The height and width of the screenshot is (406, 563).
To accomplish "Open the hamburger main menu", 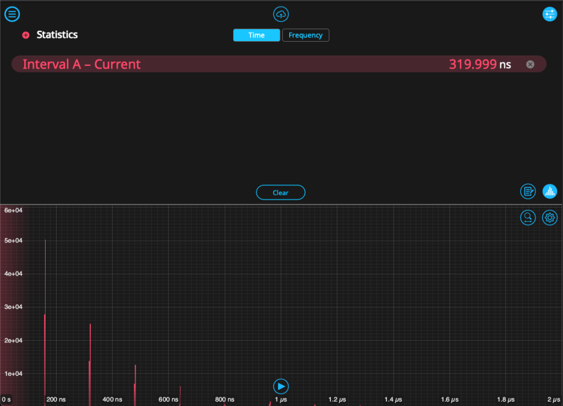I will pyautogui.click(x=12, y=14).
